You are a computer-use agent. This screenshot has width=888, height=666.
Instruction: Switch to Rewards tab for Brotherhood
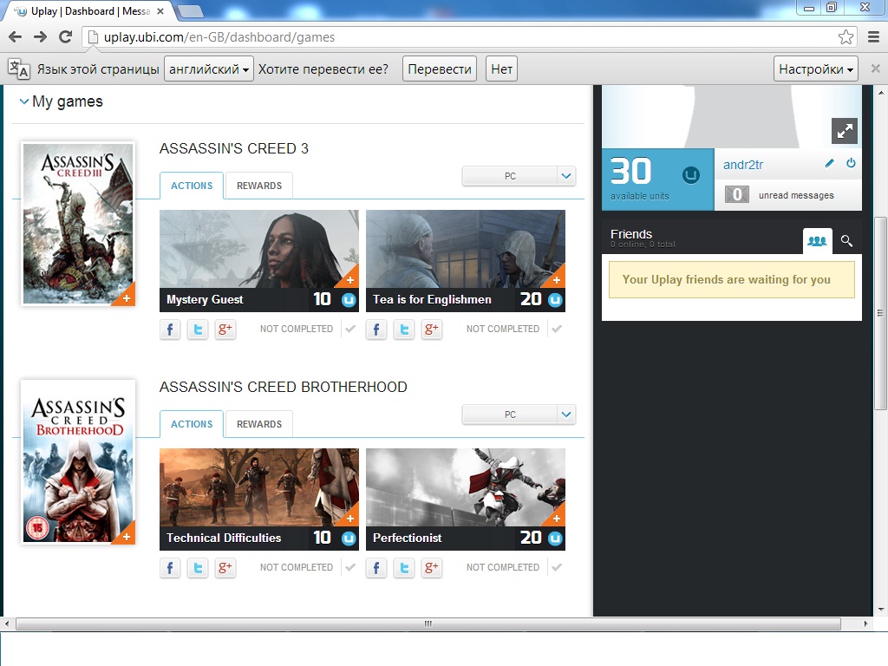tap(258, 424)
